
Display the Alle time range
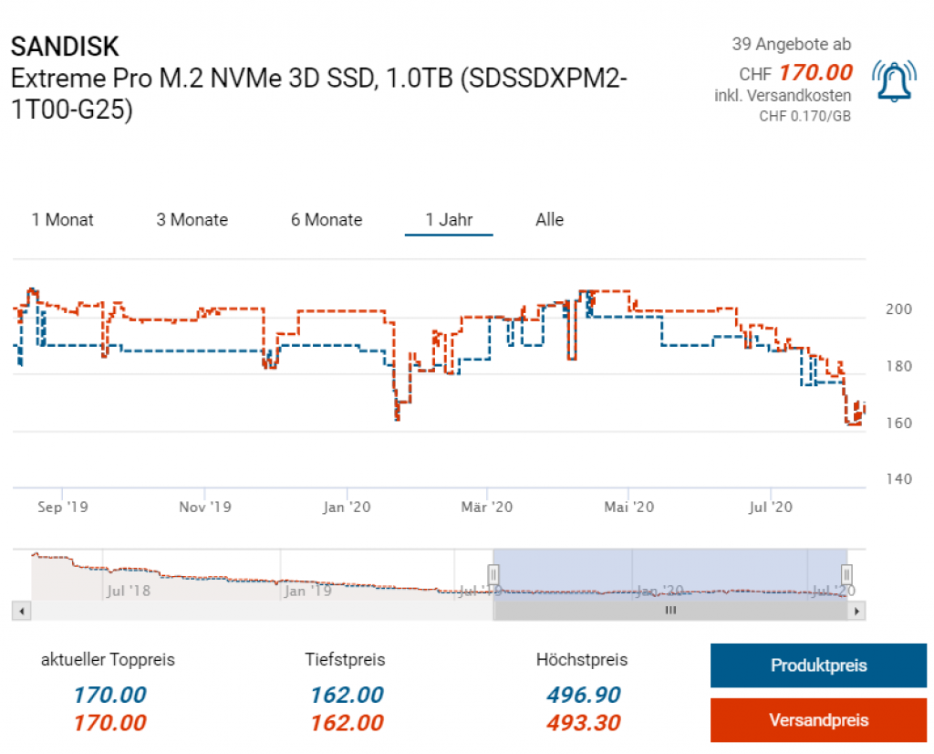tap(549, 220)
